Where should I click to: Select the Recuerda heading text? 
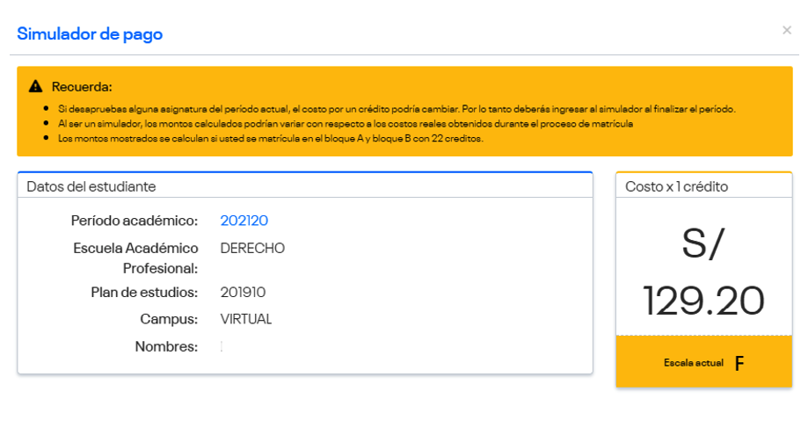pos(82,86)
